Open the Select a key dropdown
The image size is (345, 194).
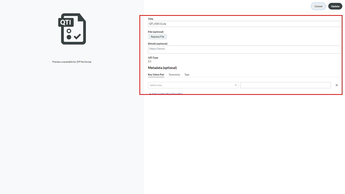point(193,85)
